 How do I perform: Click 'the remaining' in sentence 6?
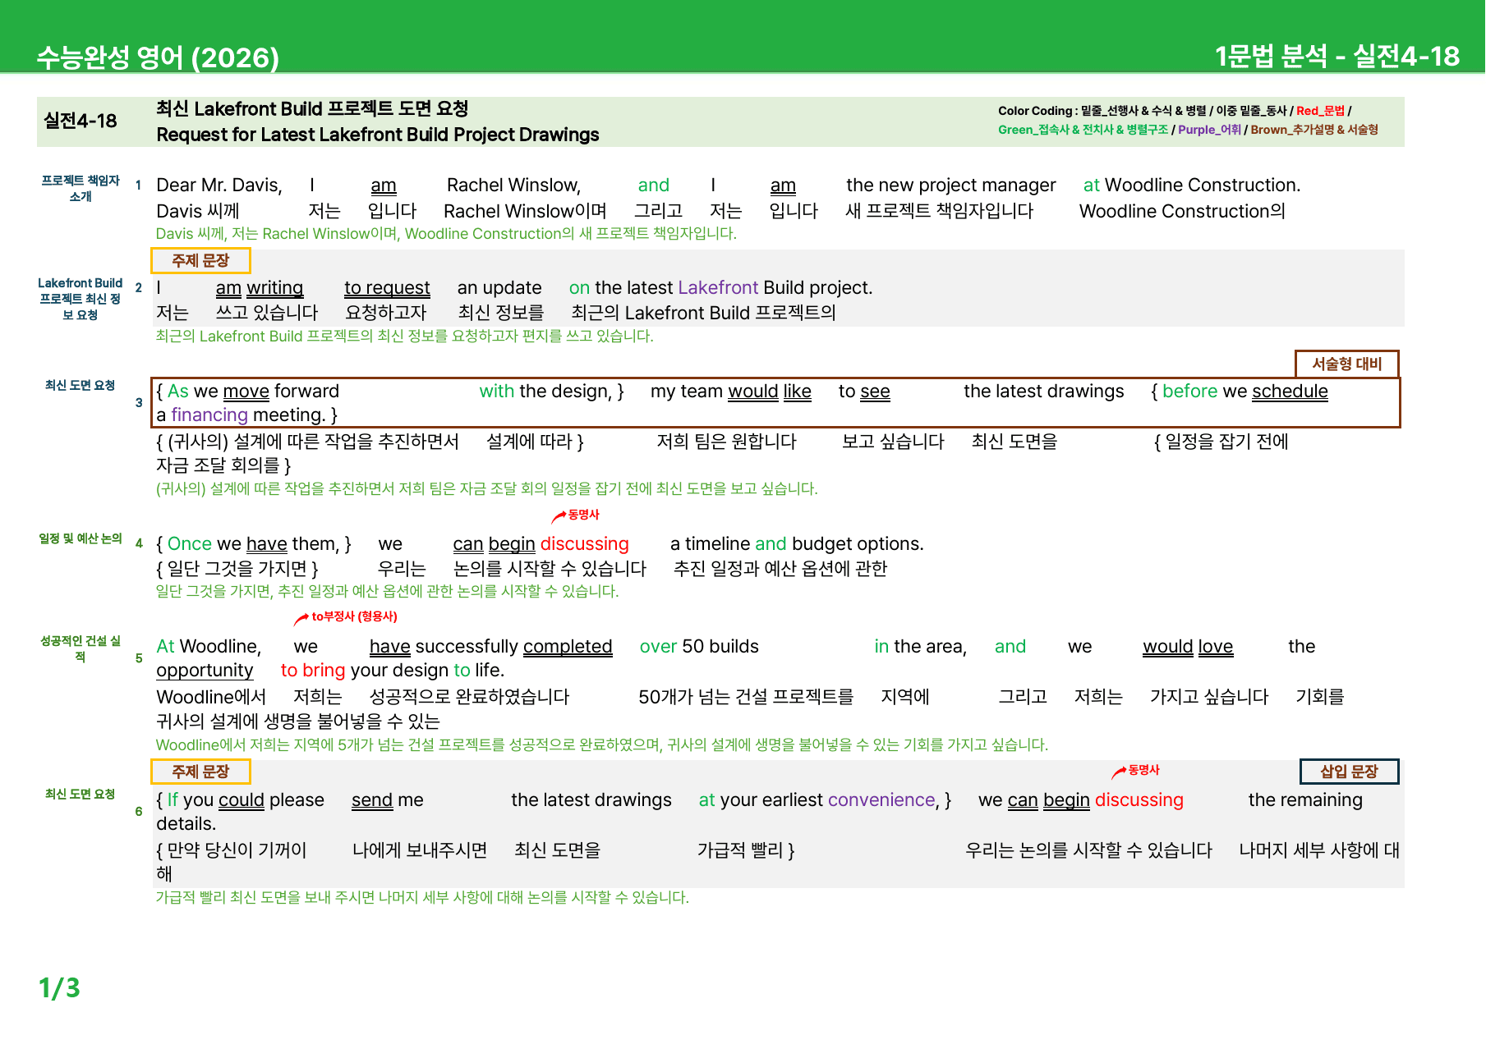pos(1305,800)
